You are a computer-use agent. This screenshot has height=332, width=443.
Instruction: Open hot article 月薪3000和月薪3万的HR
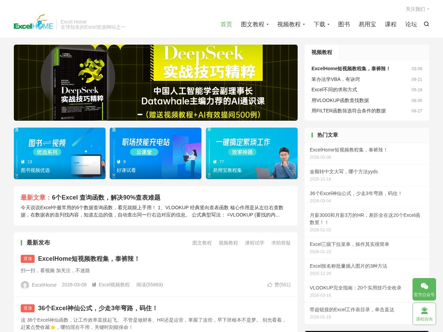365,219
